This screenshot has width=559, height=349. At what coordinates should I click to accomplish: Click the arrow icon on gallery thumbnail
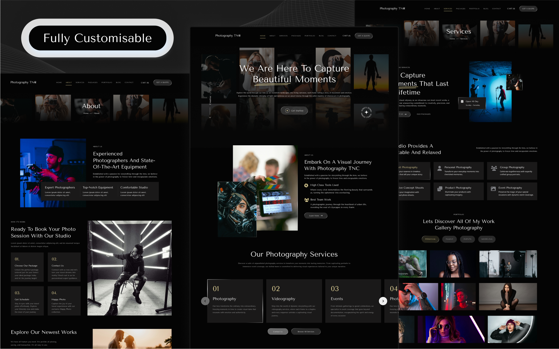pos(421,273)
